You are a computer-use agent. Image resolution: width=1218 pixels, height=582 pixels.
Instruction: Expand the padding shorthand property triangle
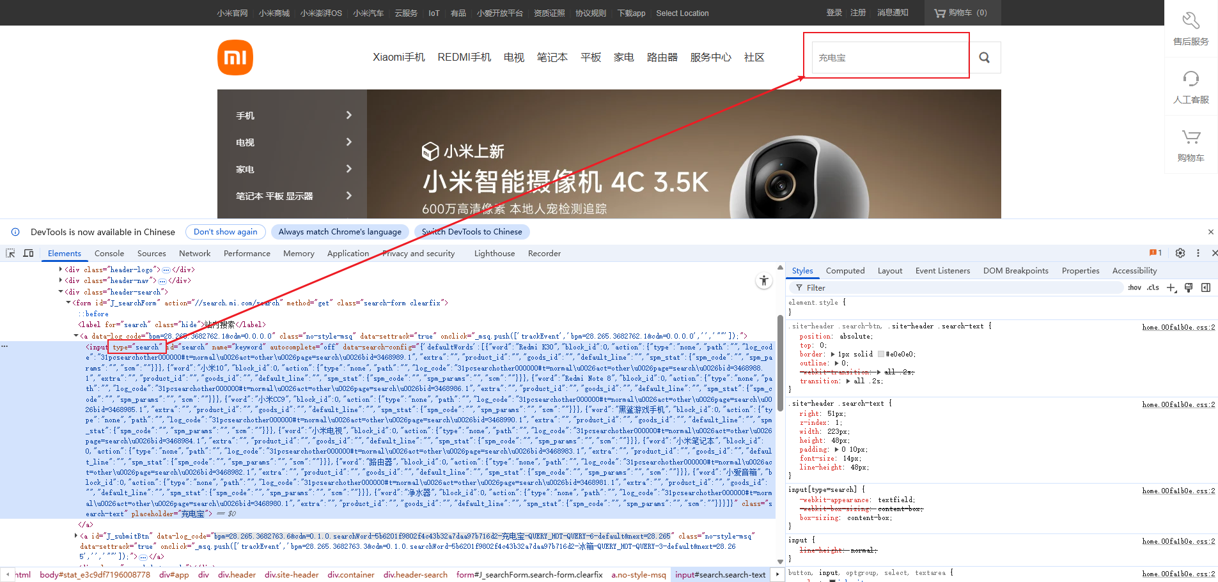(838, 449)
